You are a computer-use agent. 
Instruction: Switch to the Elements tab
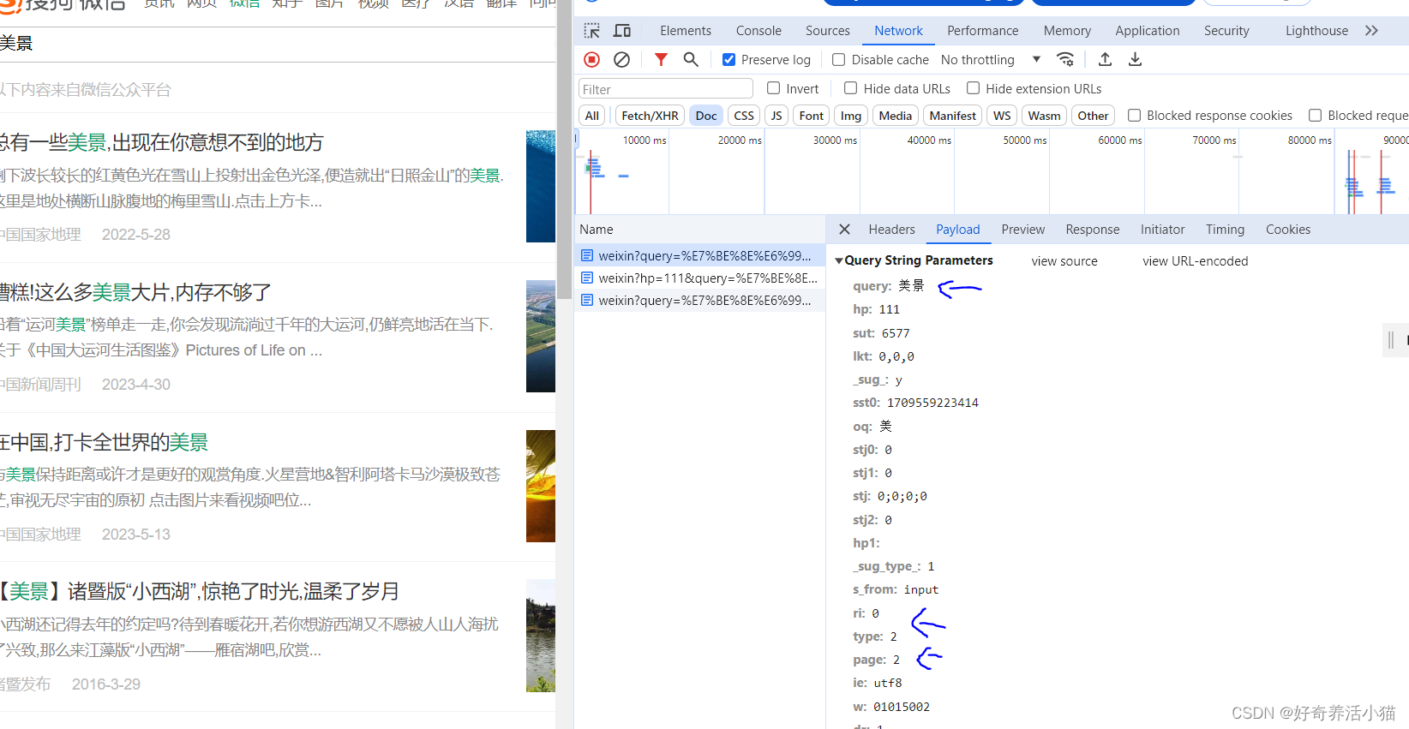click(x=686, y=31)
